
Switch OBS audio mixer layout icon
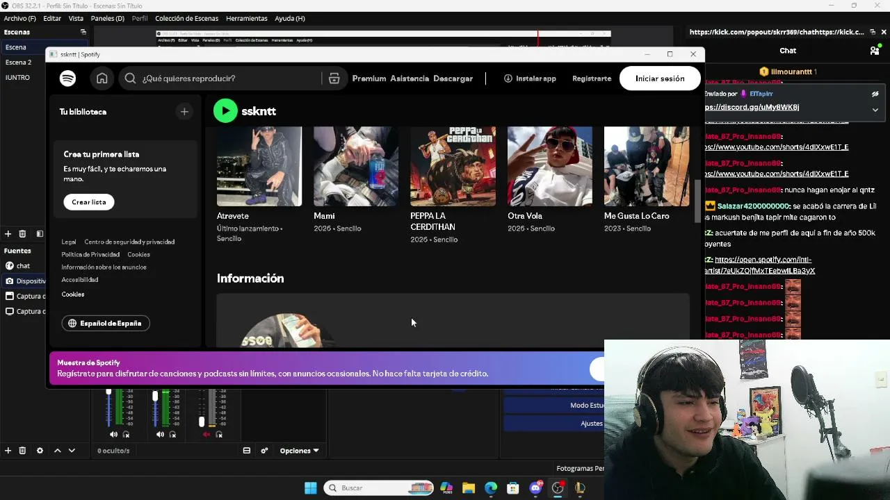246,451
